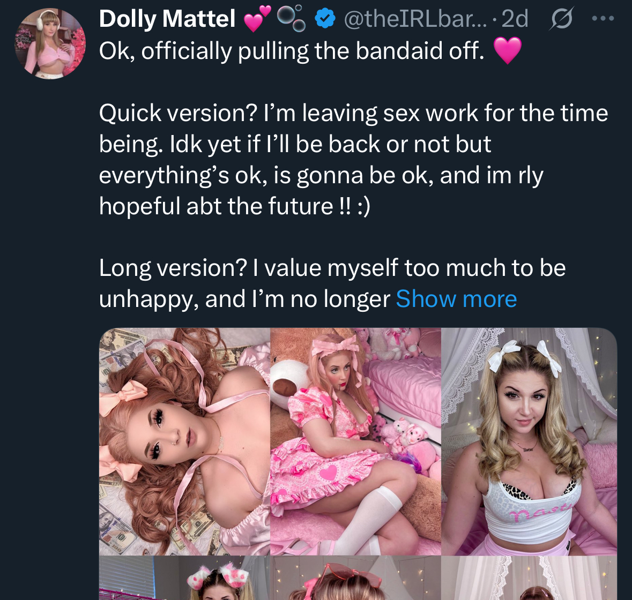Screen dimensions: 632x600
Task: Click the 2d timestamp
Action: [515, 19]
